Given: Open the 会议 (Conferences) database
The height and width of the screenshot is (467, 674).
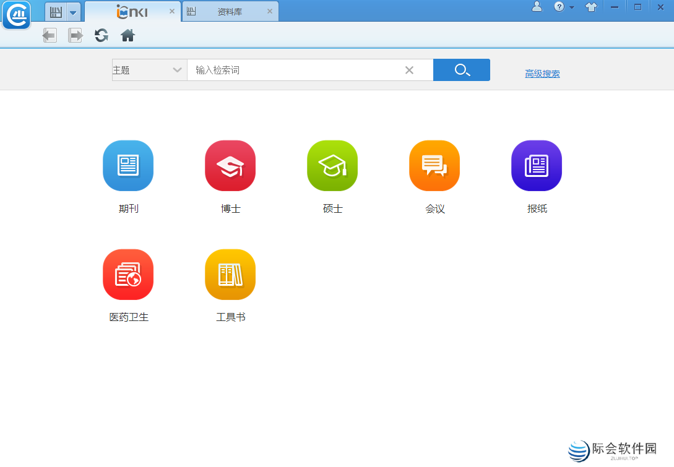Looking at the screenshot, I should coord(434,166).
